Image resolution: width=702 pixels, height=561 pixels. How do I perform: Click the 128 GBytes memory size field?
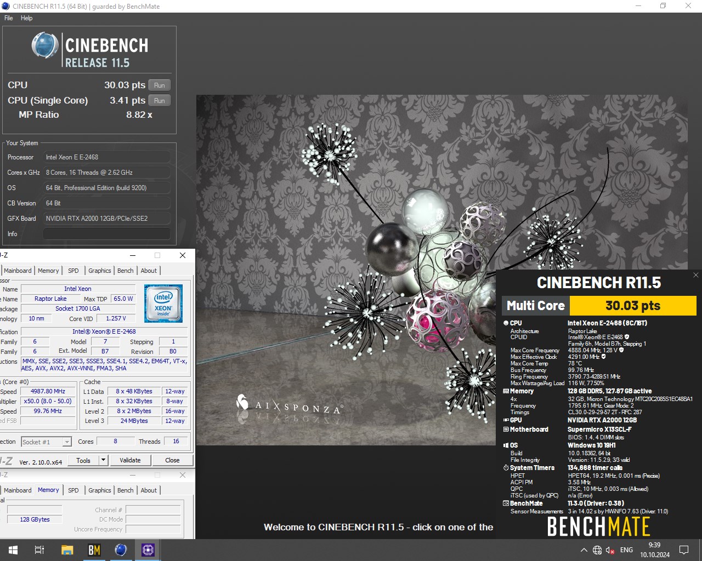click(35, 519)
